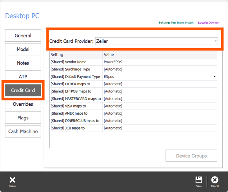Click the Delete X icon

tap(12, 180)
